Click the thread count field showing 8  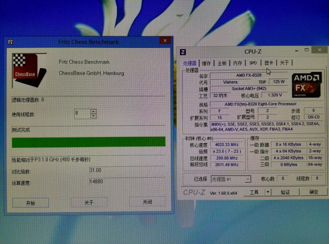(83, 114)
